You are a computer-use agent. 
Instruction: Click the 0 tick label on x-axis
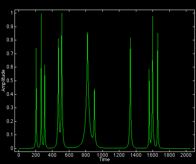19,155
